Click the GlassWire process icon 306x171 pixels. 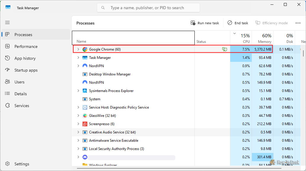[x=85, y=116]
